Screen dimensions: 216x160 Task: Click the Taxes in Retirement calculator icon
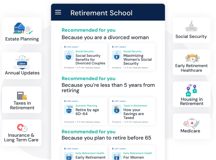tap(22, 96)
